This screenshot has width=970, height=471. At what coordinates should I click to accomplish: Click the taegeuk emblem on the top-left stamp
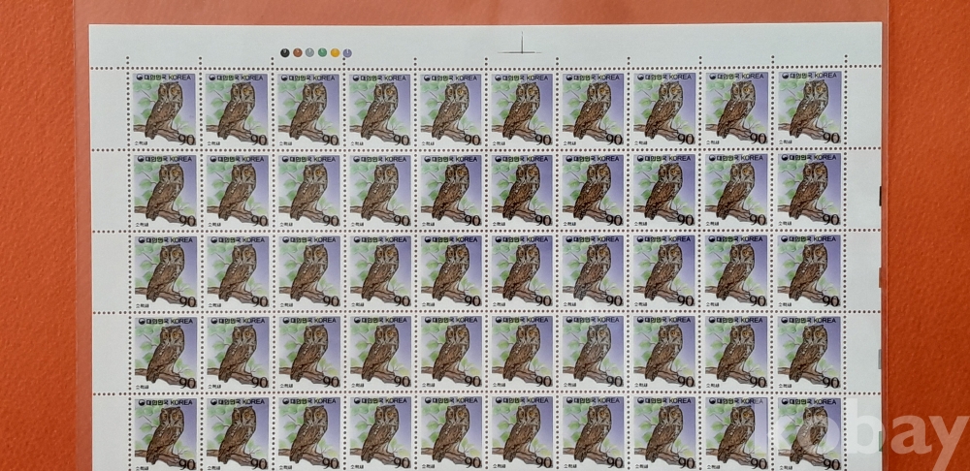tap(139, 77)
